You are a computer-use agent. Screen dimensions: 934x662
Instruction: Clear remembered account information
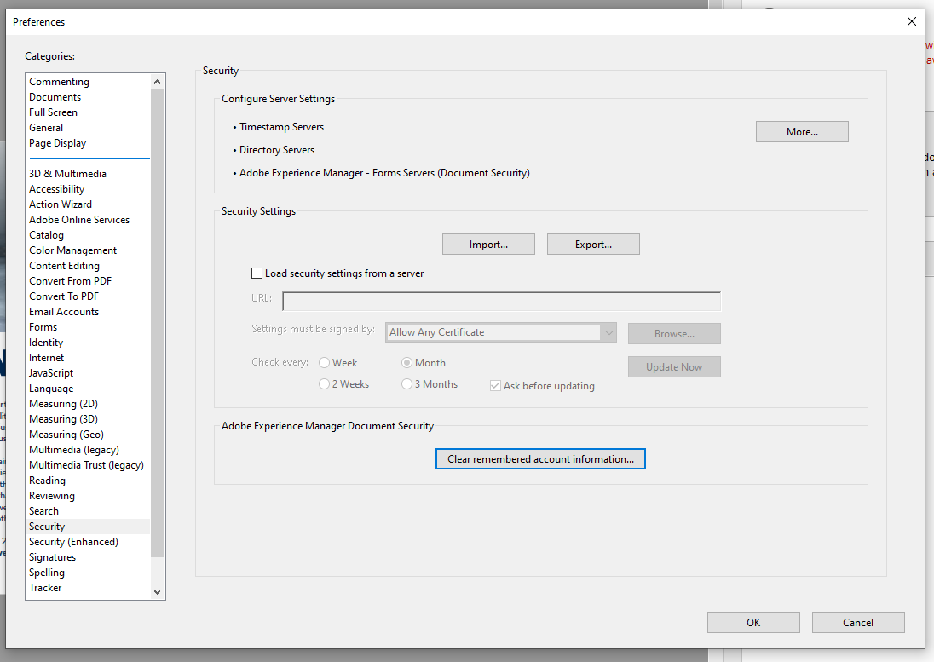540,458
